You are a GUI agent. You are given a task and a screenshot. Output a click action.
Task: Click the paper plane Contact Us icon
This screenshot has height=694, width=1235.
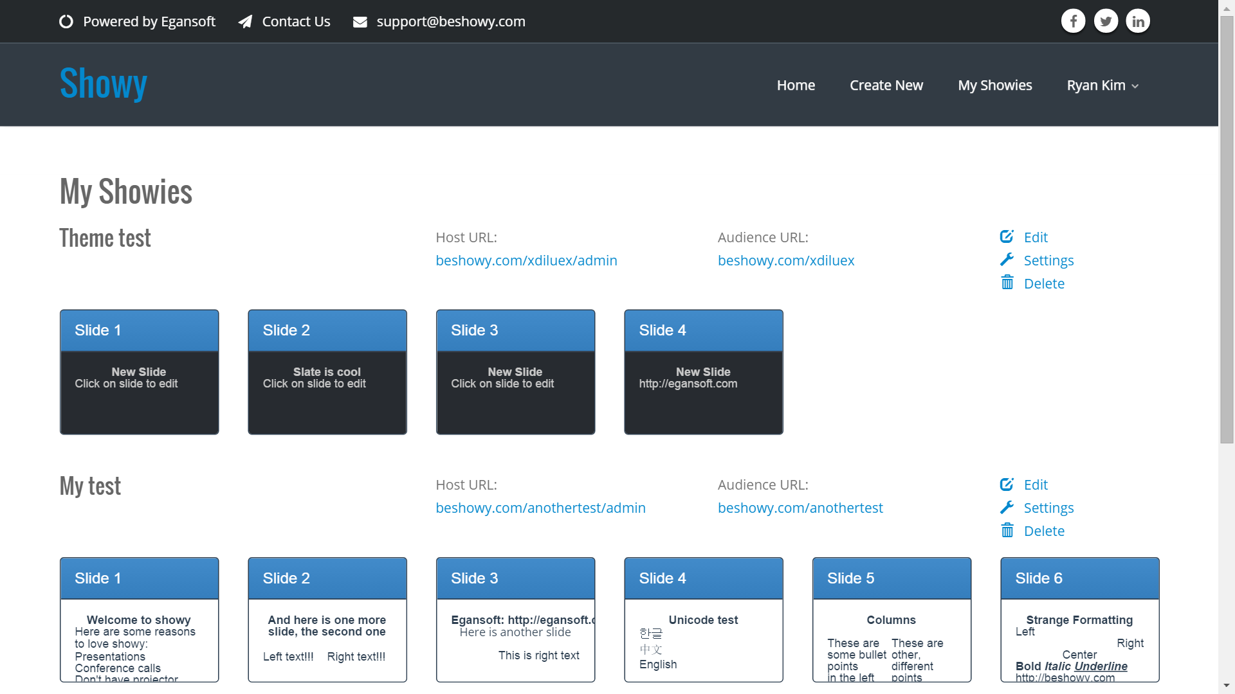pyautogui.click(x=245, y=22)
